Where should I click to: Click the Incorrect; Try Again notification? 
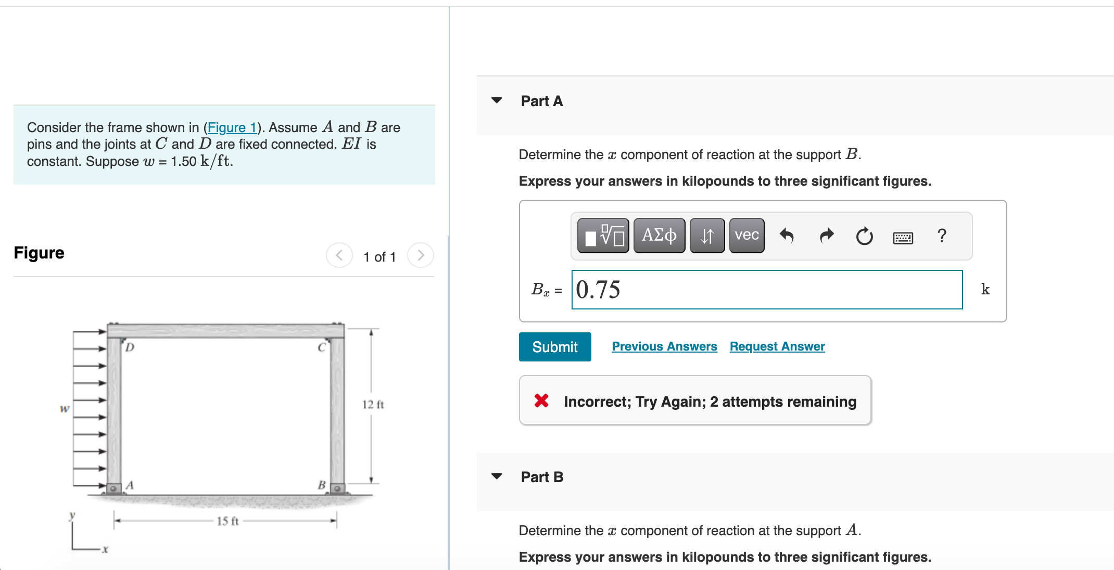coord(694,401)
